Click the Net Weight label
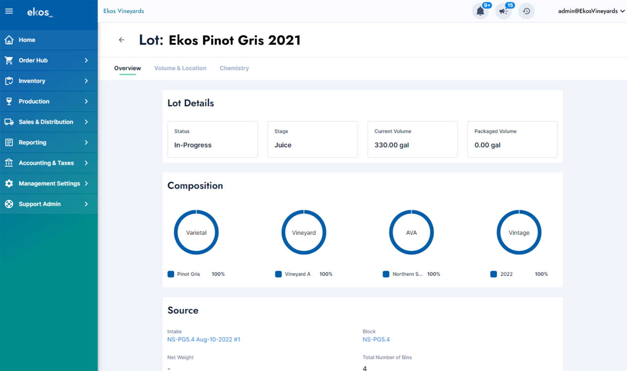The height and width of the screenshot is (371, 627). (181, 357)
